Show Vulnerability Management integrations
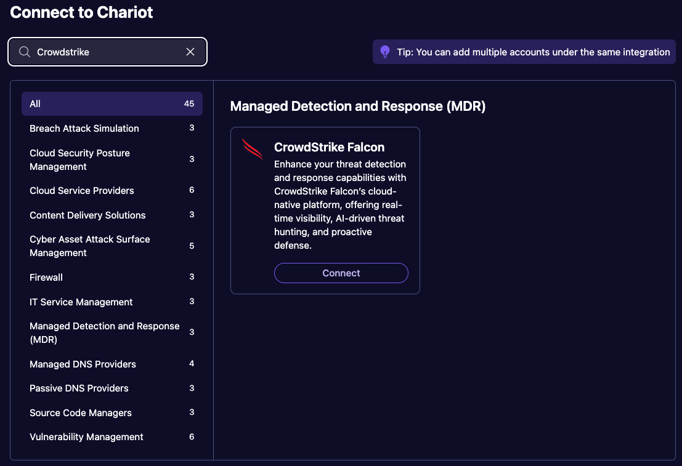 tap(112, 437)
